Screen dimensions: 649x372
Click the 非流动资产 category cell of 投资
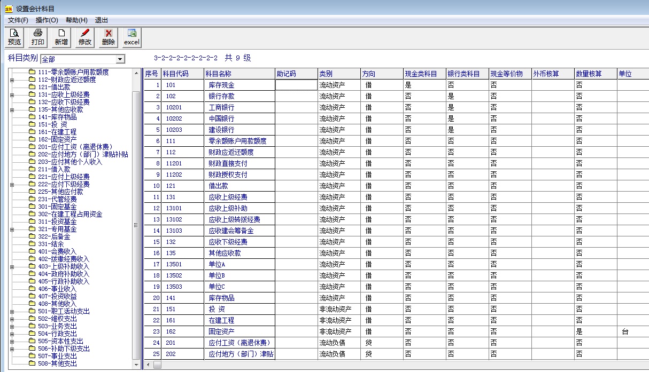pos(339,309)
